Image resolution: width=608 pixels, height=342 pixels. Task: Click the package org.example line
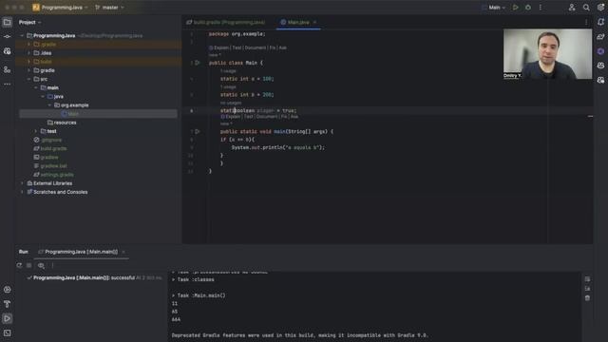(237, 34)
